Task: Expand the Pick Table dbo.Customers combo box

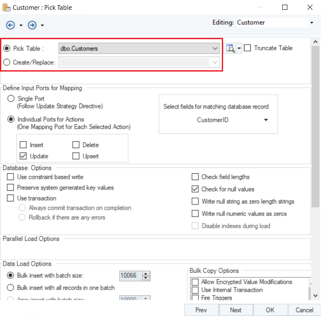Action: (x=215, y=49)
